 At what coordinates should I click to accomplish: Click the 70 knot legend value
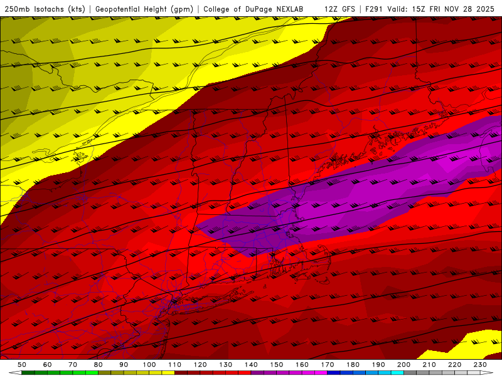tap(73, 365)
